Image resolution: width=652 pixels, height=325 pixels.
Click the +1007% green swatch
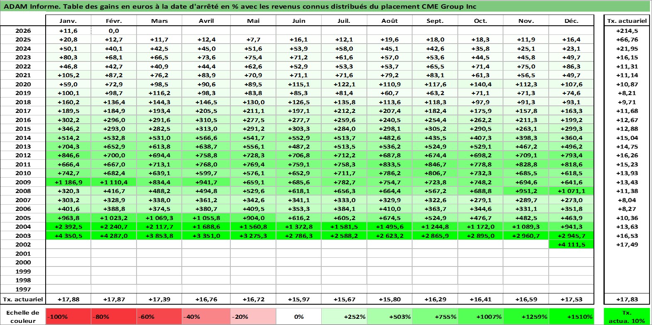coord(480,316)
